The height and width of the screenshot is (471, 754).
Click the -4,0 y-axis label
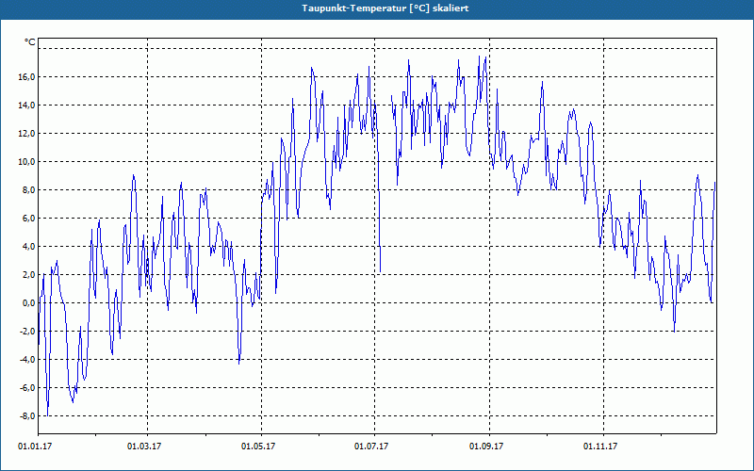(x=27, y=360)
